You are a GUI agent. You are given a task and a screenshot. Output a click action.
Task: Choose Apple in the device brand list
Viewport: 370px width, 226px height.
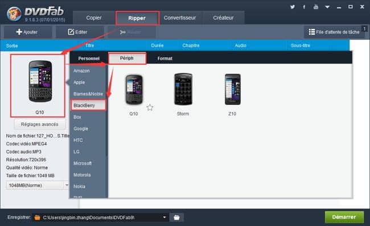(79, 82)
